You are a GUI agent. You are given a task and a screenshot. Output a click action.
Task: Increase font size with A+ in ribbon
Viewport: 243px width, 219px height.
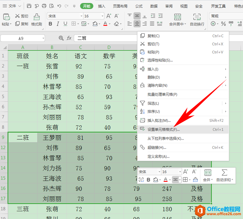[x=109, y=16]
